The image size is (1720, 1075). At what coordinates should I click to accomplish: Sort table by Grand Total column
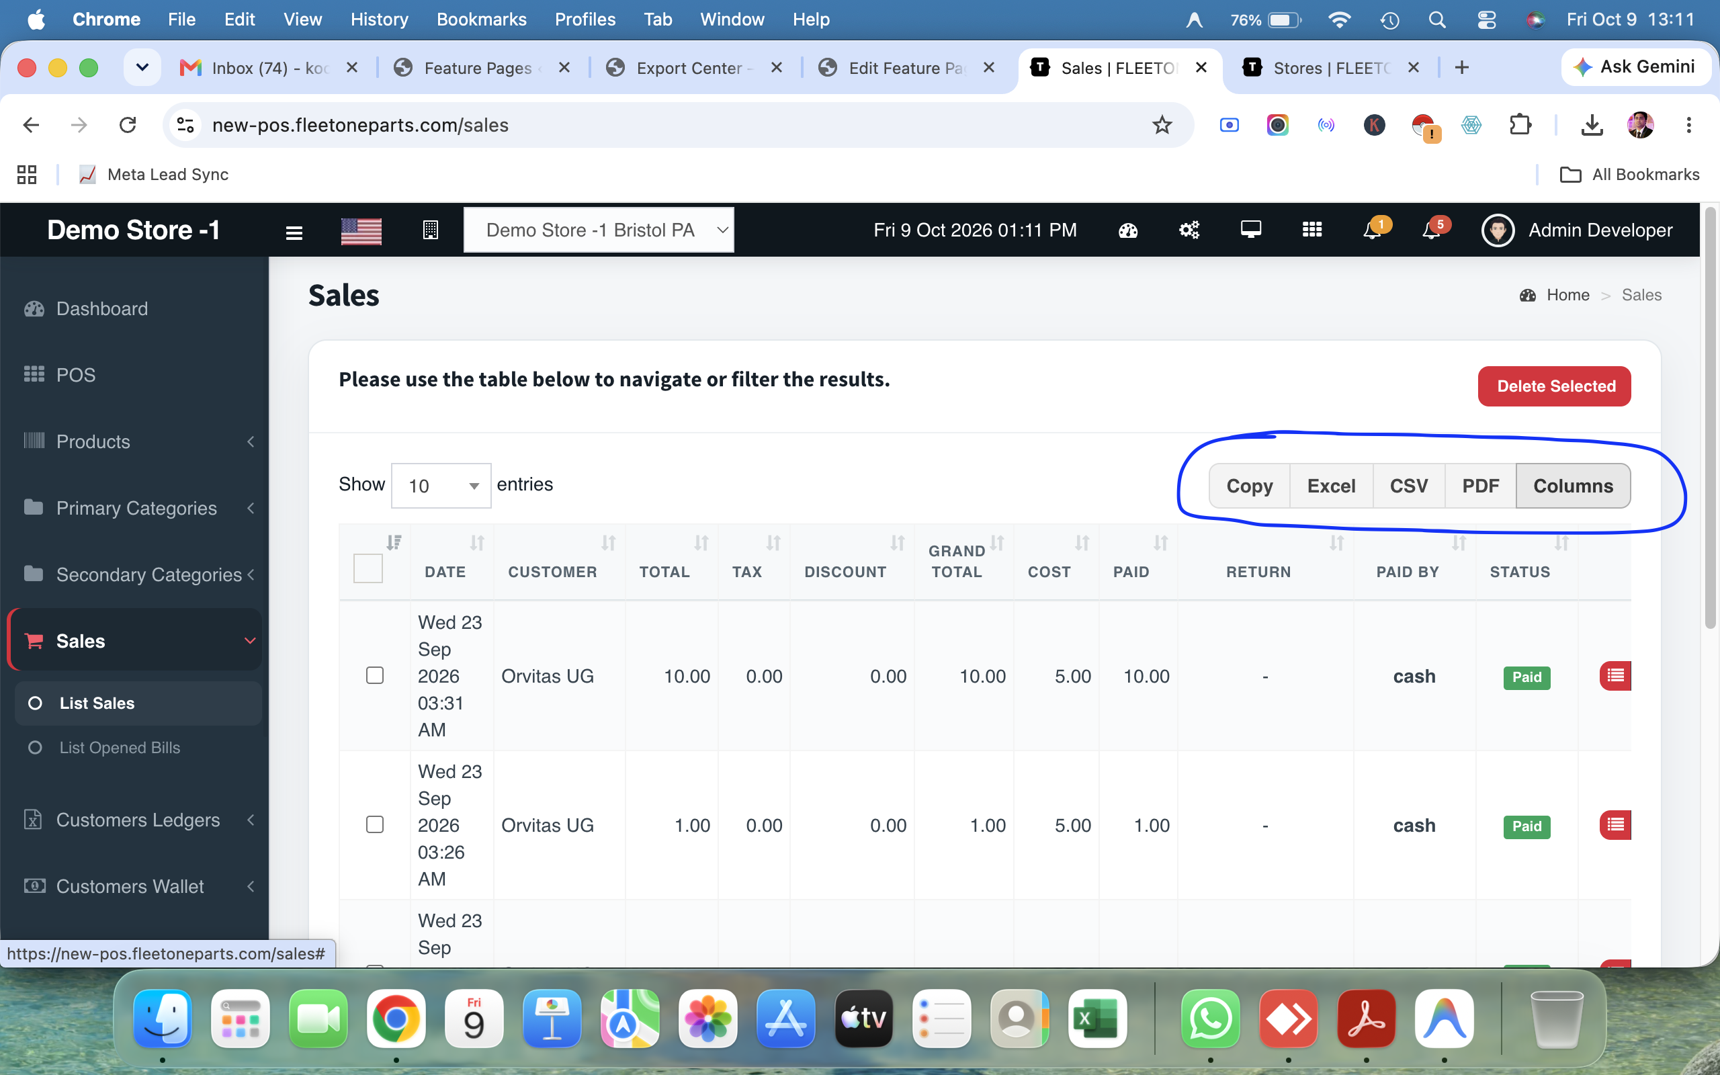(963, 562)
